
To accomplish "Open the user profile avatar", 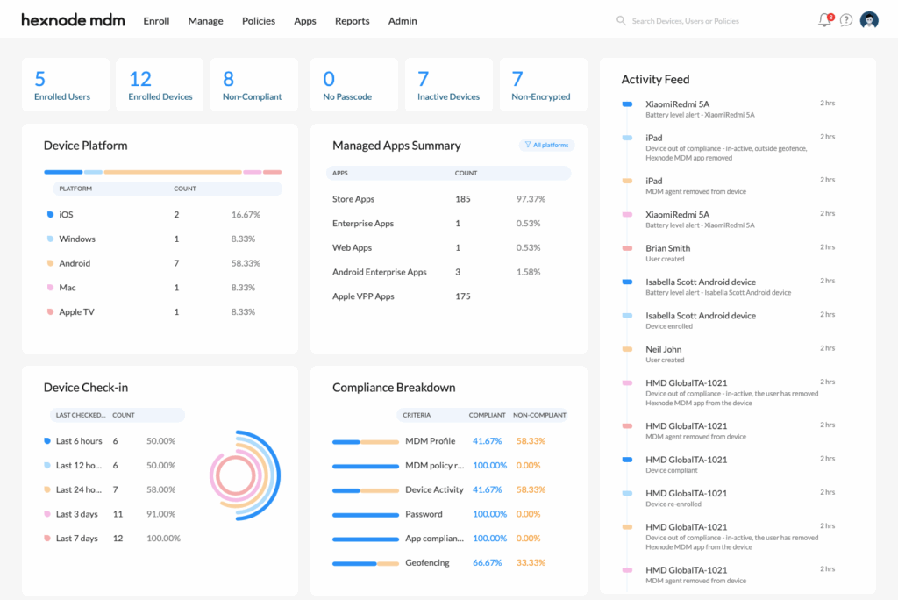I will [869, 20].
